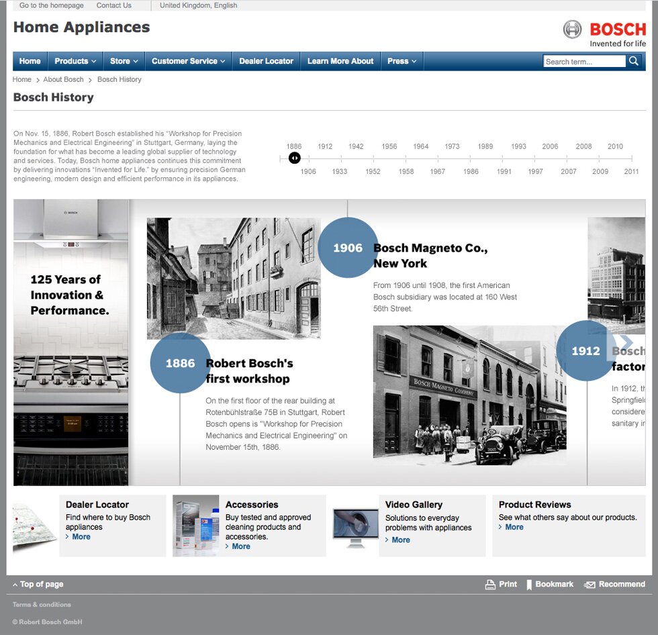Jump to 1964 on the timeline

tap(420, 146)
